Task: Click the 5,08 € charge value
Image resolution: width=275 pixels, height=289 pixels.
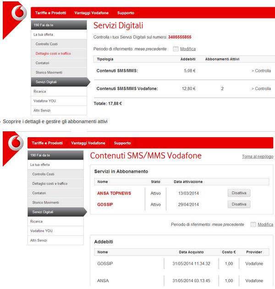Action: coord(190,71)
